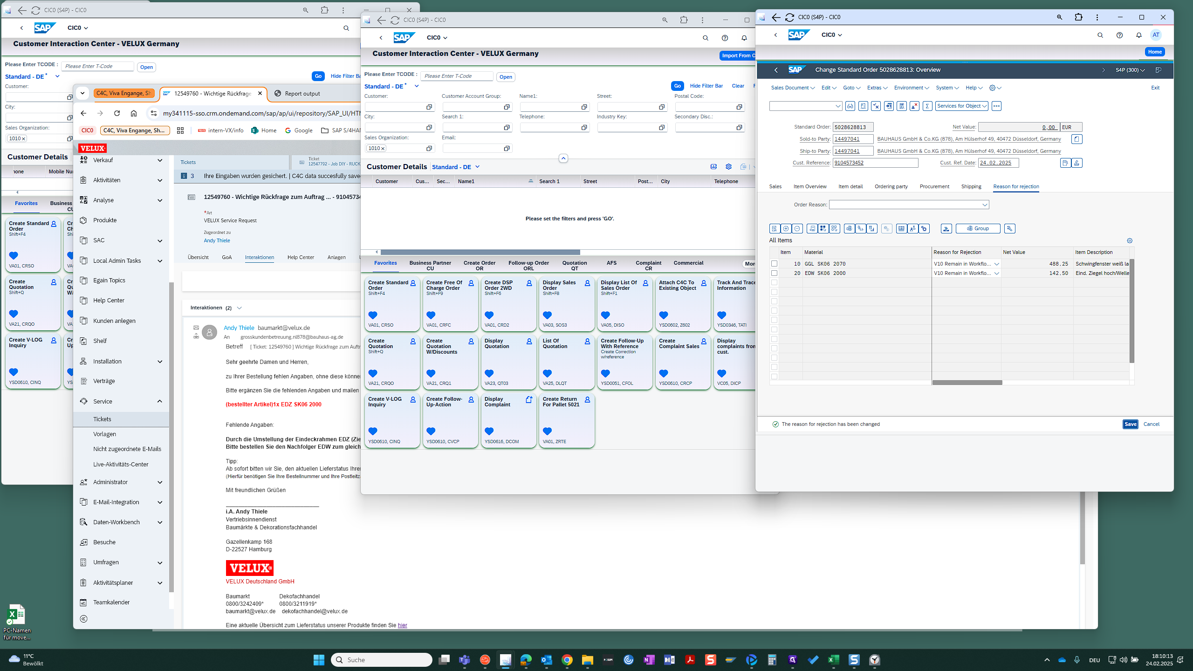Viewport: 1193px width, 671px height.
Task: Toggle the favorite heart on Create Return For Pallet tile
Action: [x=548, y=431]
